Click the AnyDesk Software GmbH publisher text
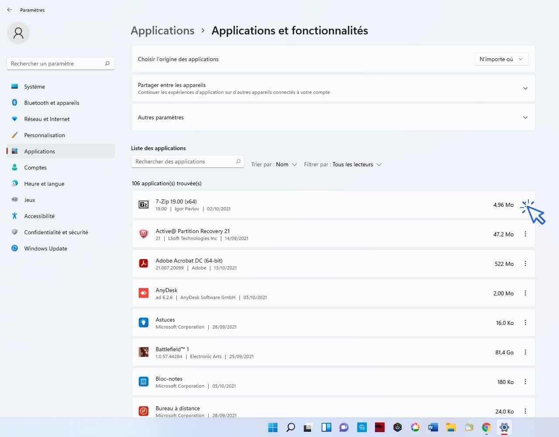559x437 pixels. coord(208,298)
